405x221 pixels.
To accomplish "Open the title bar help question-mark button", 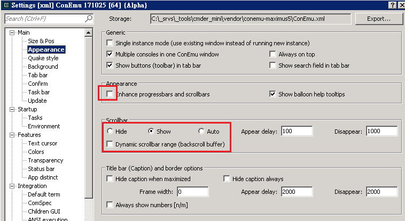I will [x=393, y=5].
